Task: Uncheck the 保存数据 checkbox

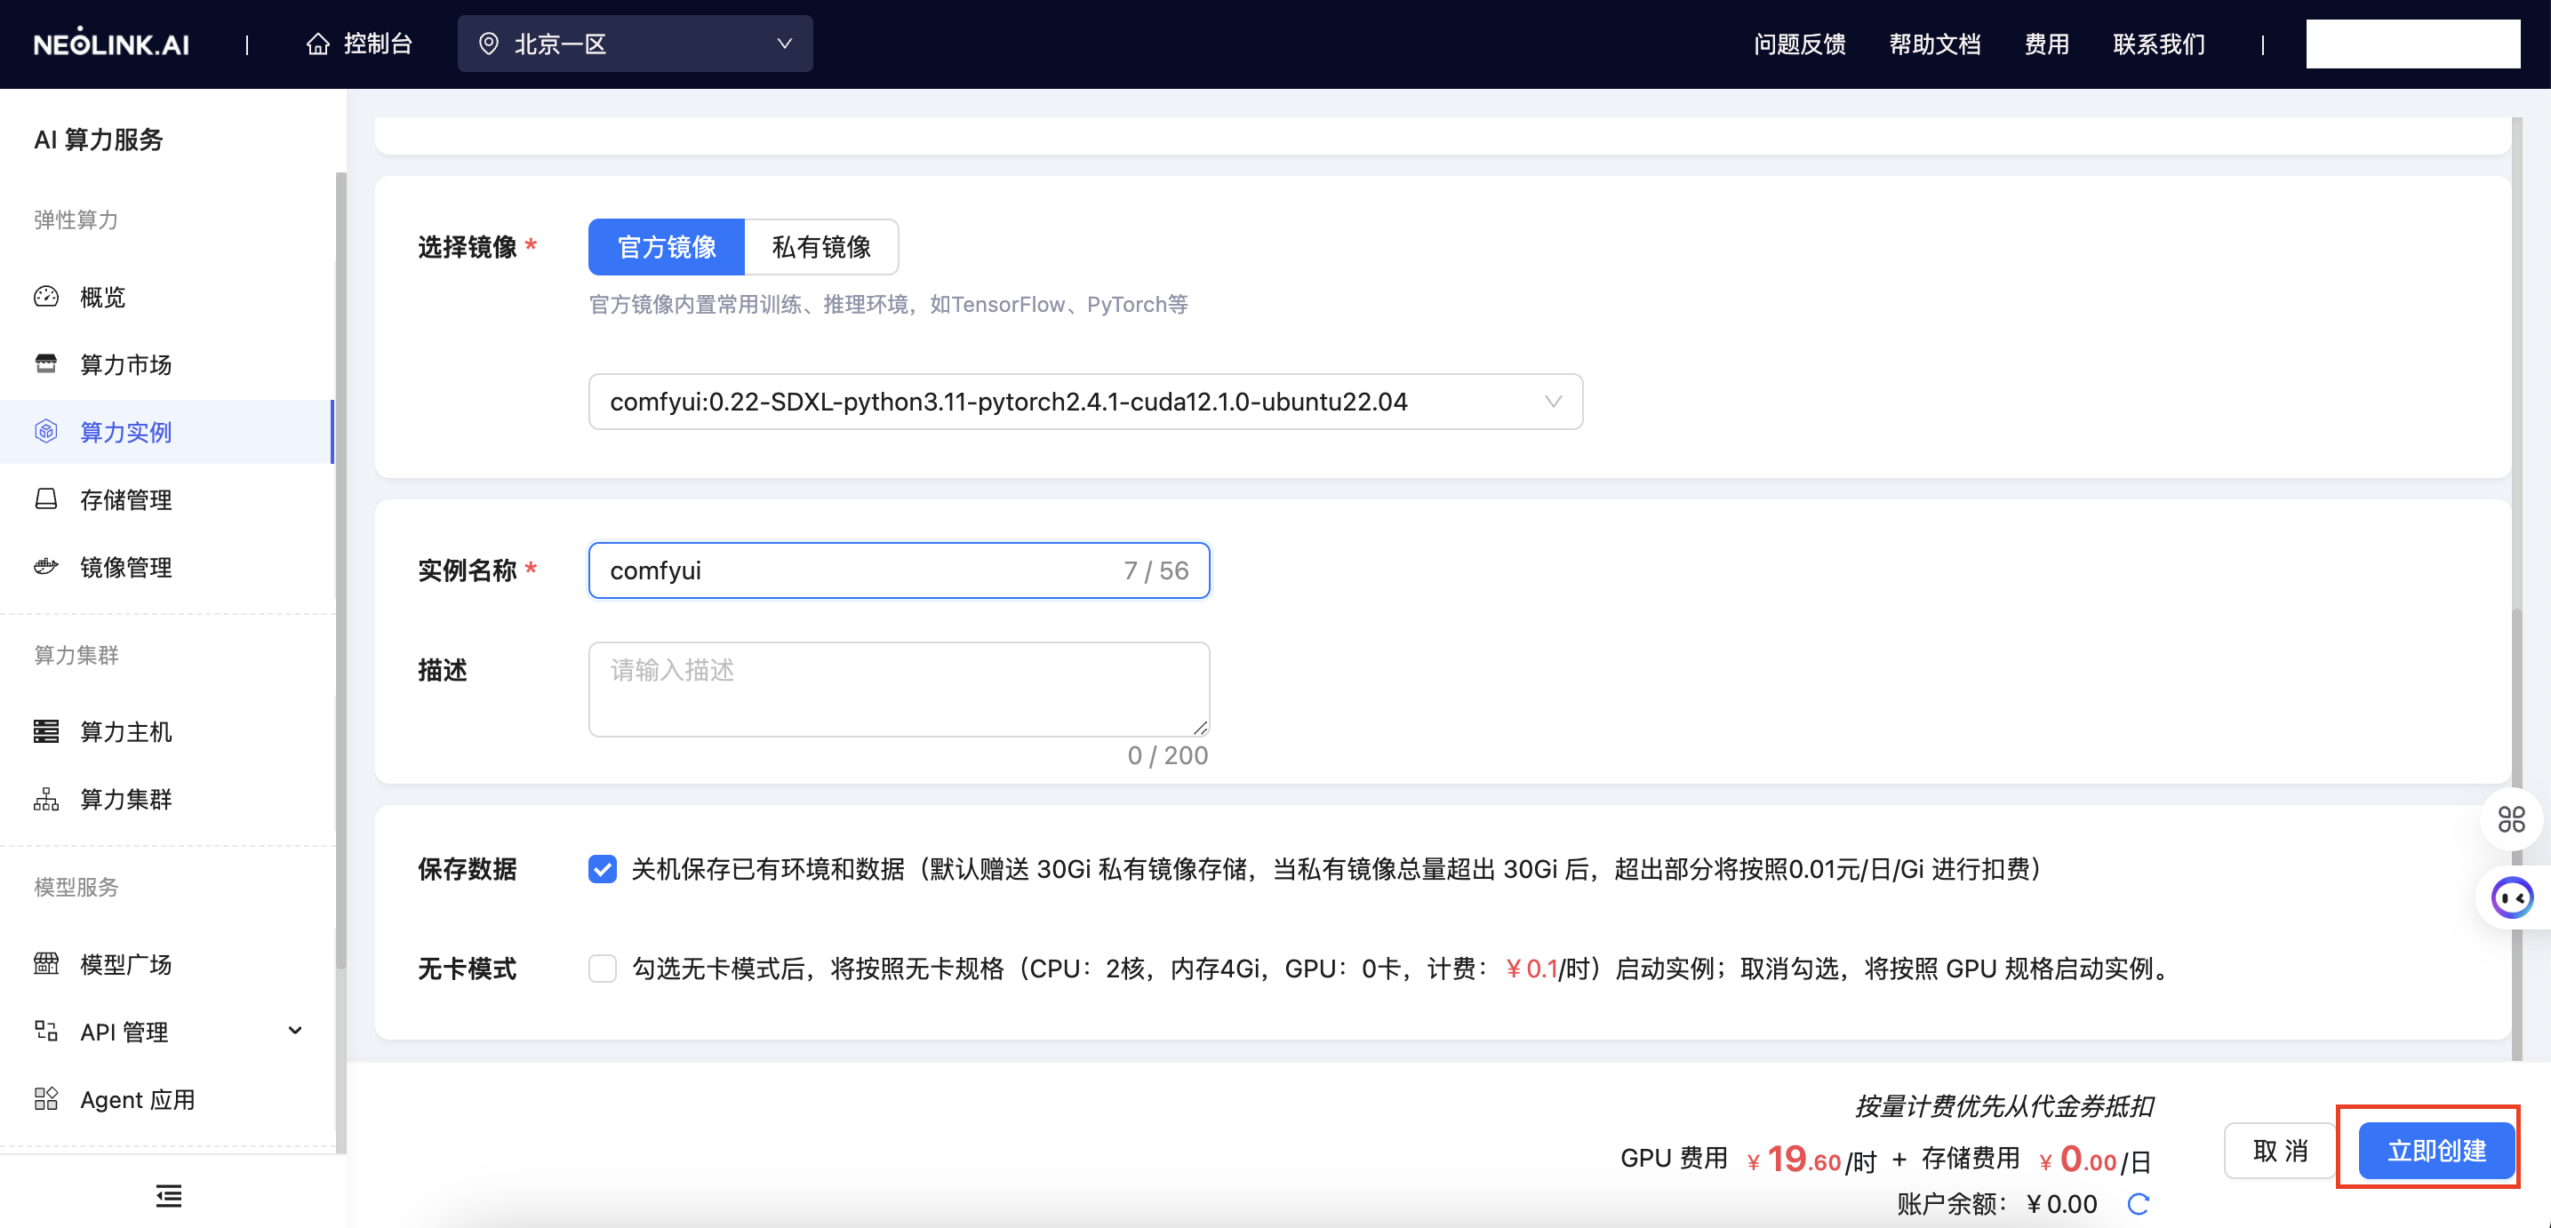Action: (x=602, y=868)
